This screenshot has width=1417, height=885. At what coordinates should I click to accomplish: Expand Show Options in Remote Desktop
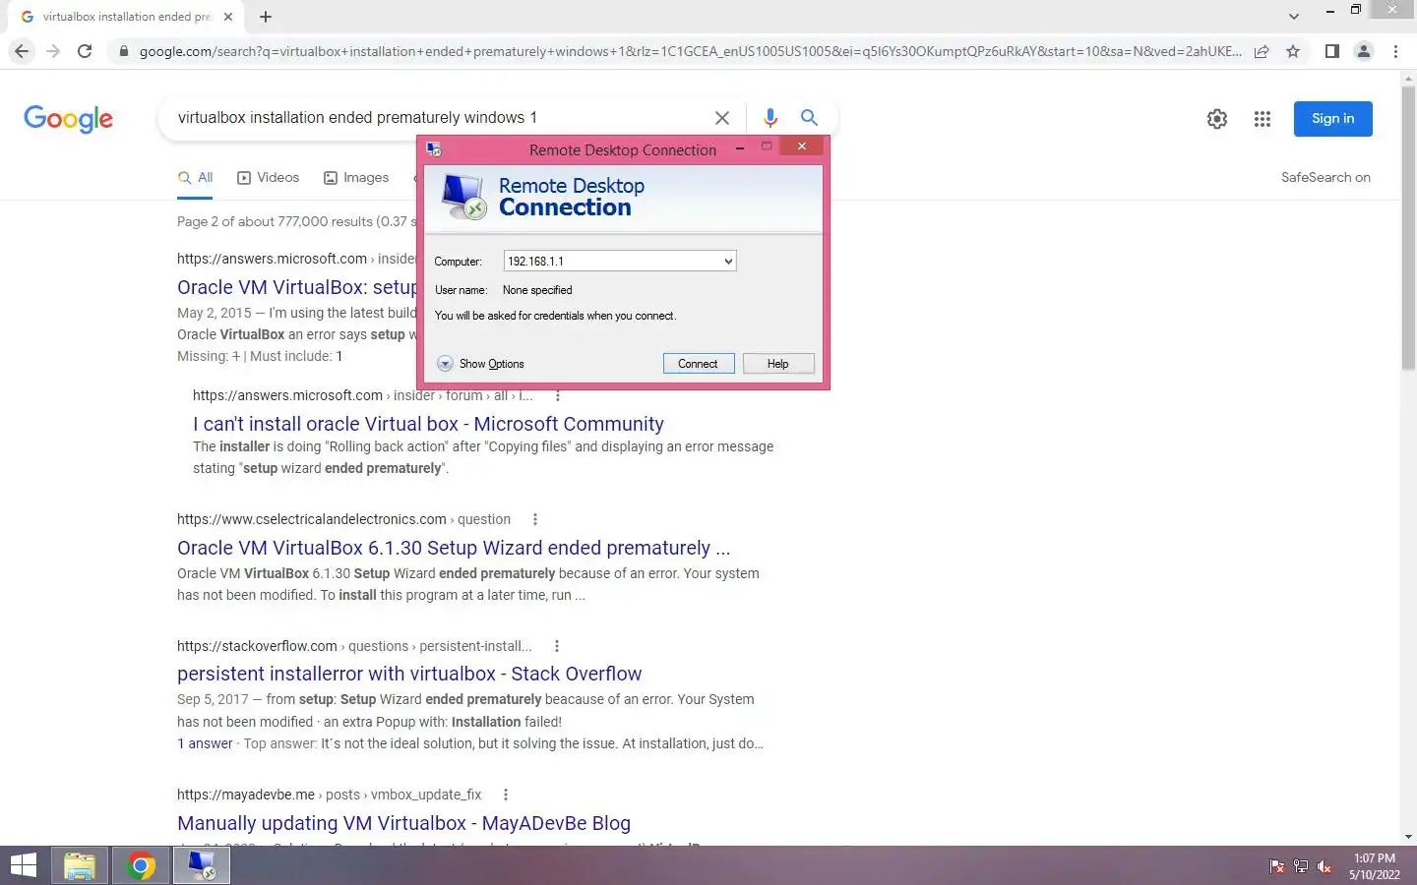tap(481, 364)
